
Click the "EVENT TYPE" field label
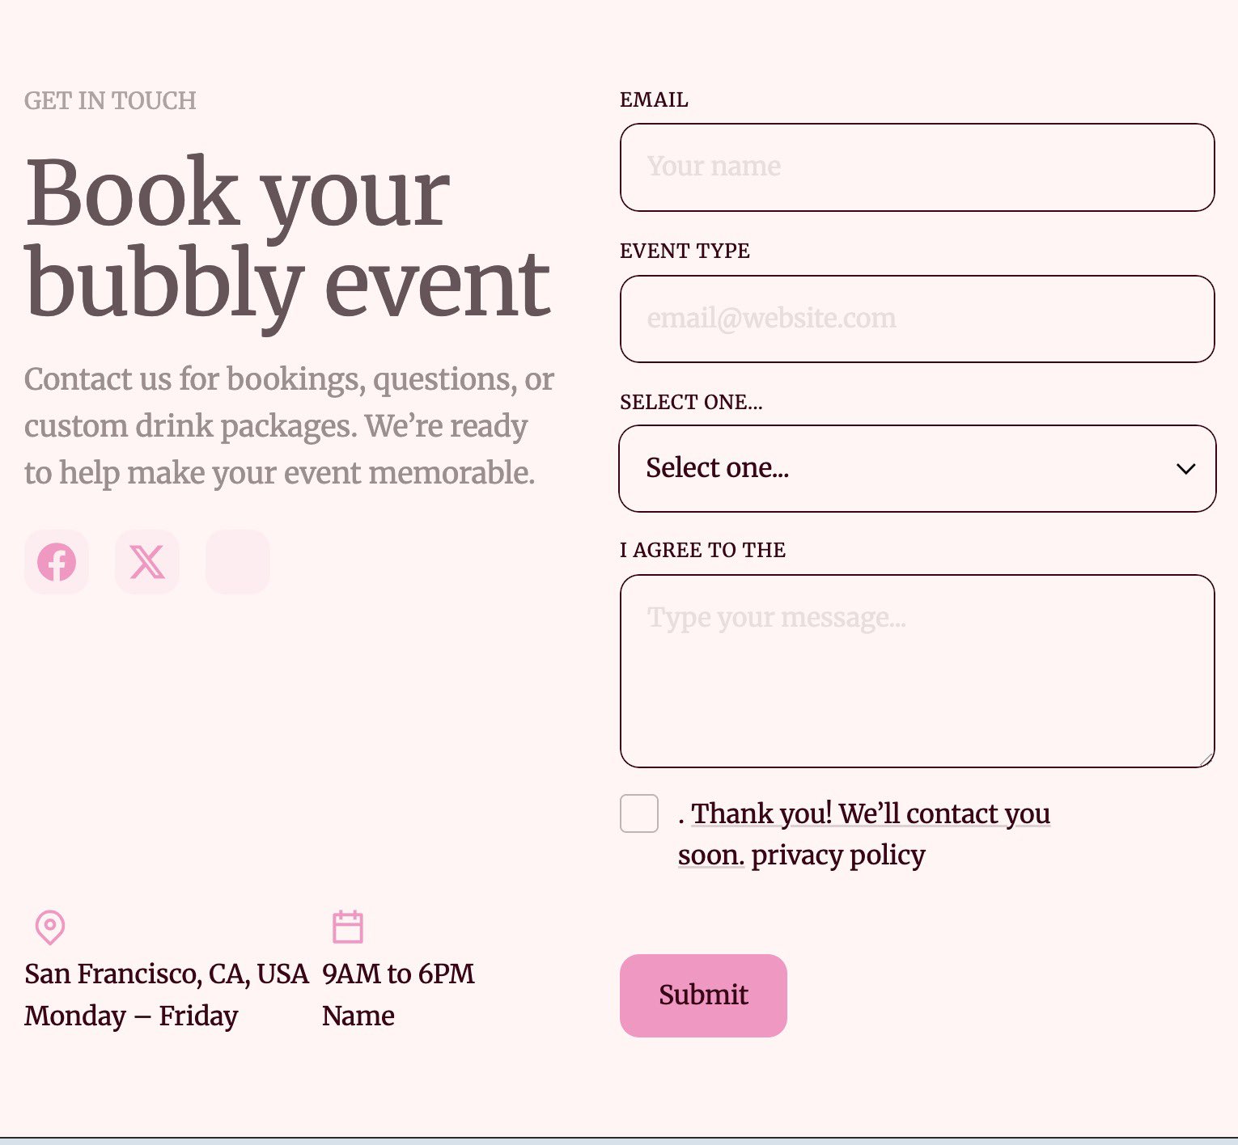(x=685, y=251)
